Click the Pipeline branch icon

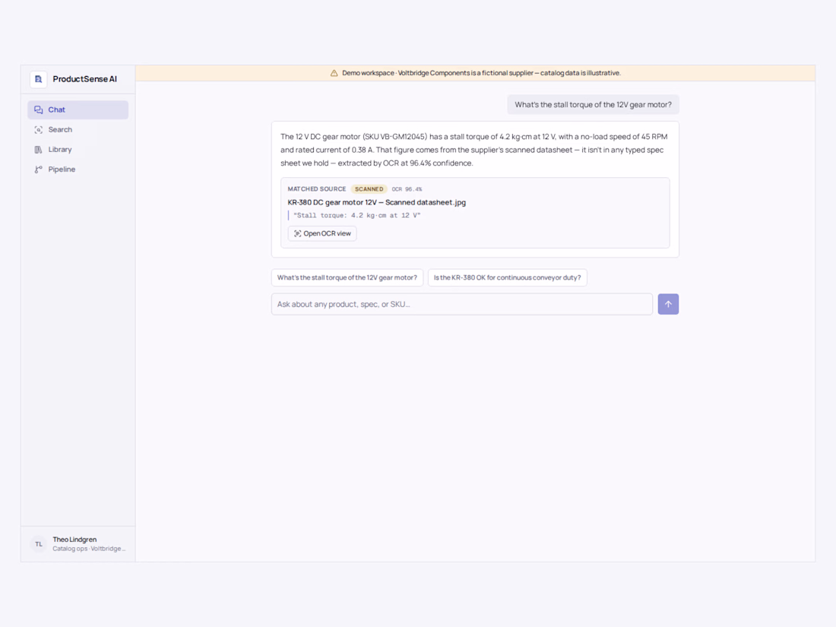(39, 169)
